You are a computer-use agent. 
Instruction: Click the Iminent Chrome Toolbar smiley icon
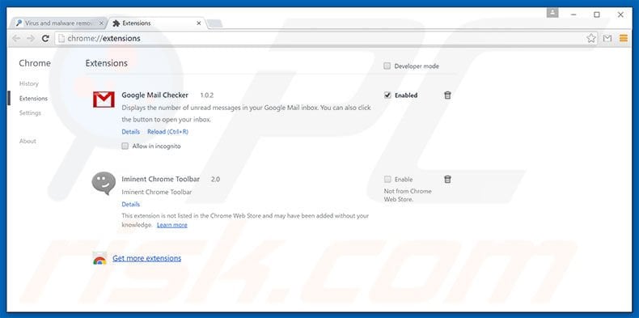point(104,183)
